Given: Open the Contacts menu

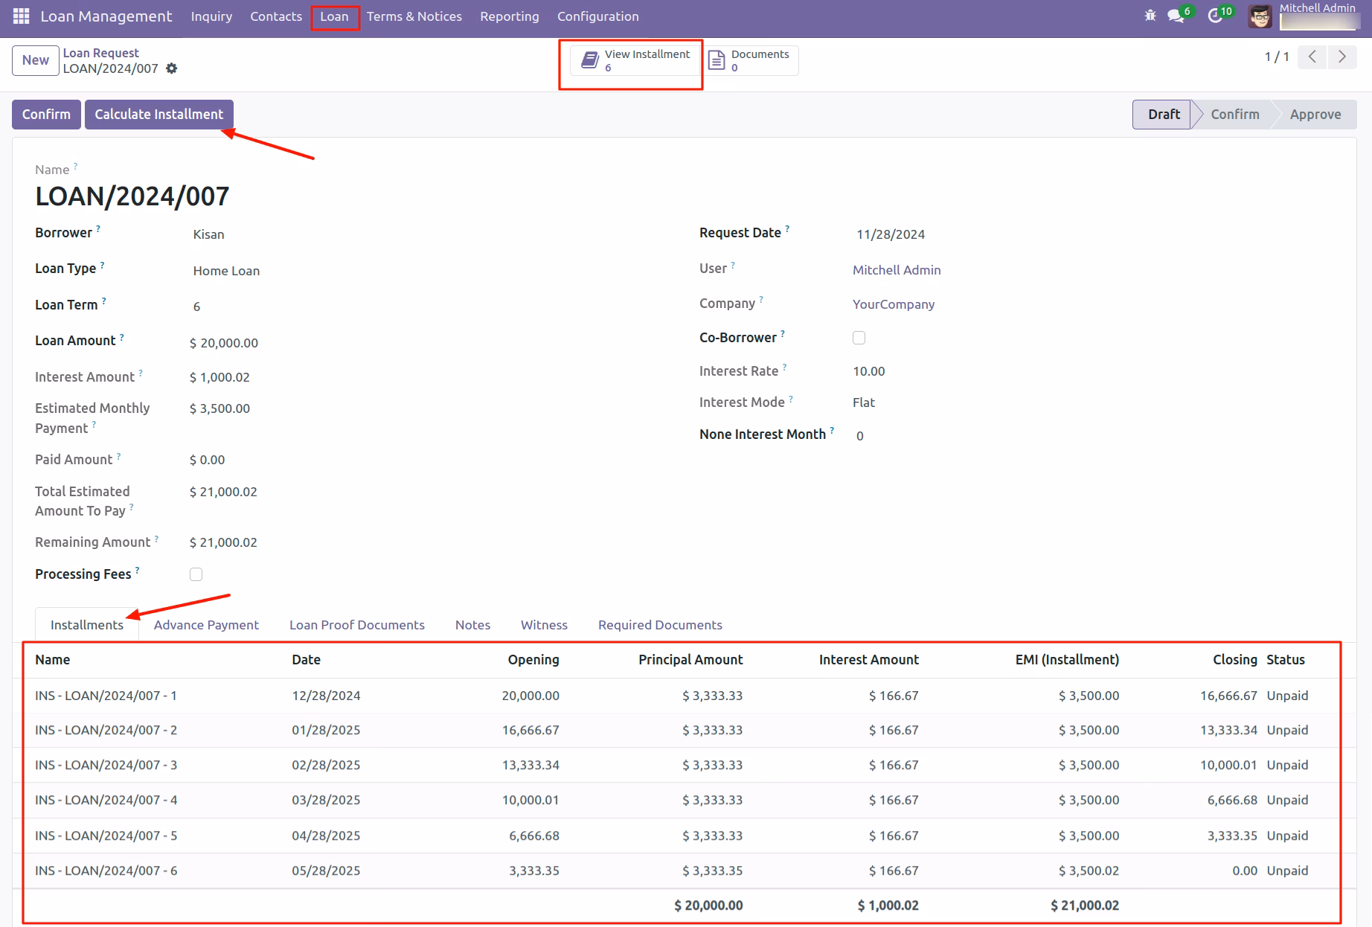Looking at the screenshot, I should click(x=276, y=16).
